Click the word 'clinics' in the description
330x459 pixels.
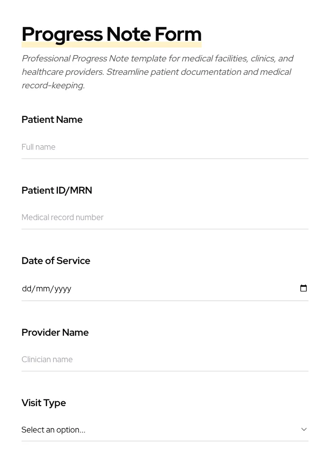(x=261, y=59)
